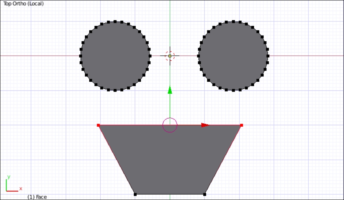Click the 3D cursor crosshair between circles

tap(170, 56)
